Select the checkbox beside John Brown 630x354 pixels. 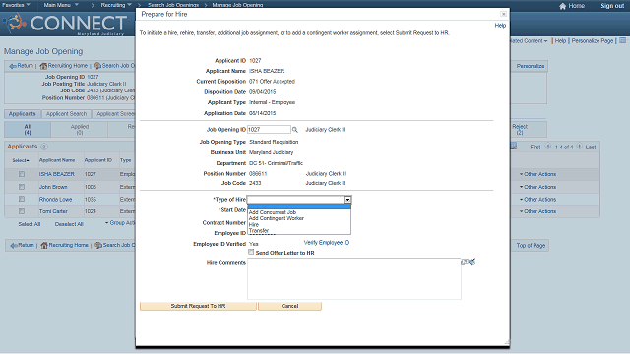[x=22, y=187]
